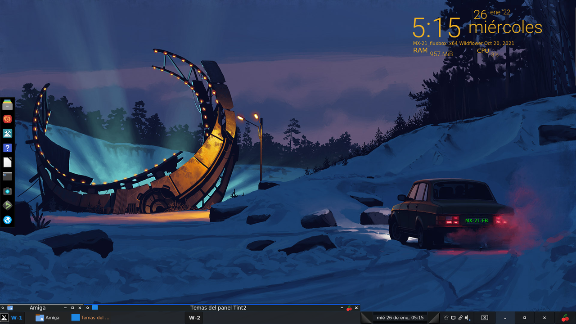The height and width of the screenshot is (324, 576).
Task: Switch to workspace W-1
Action: [x=17, y=318]
